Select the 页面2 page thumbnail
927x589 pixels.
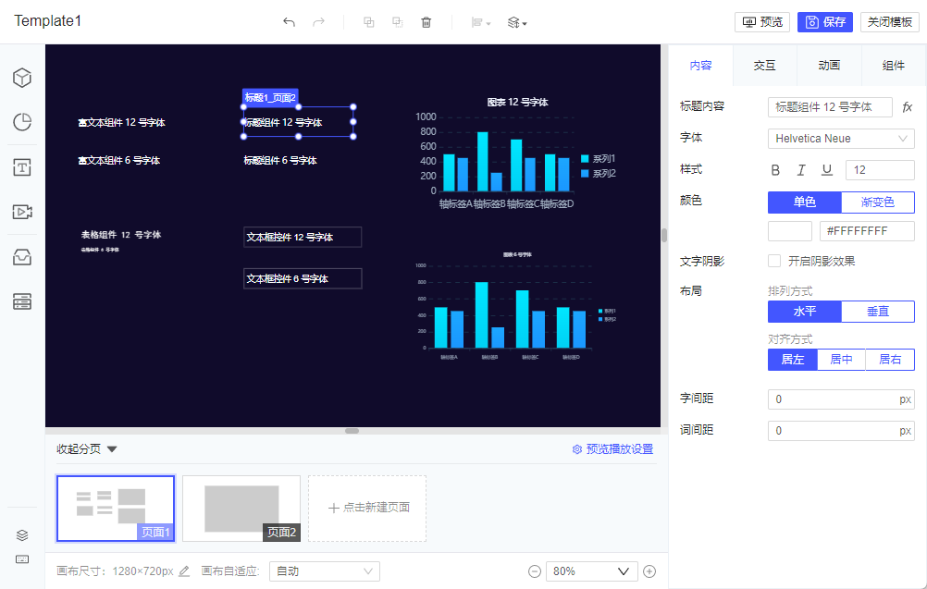click(x=241, y=508)
